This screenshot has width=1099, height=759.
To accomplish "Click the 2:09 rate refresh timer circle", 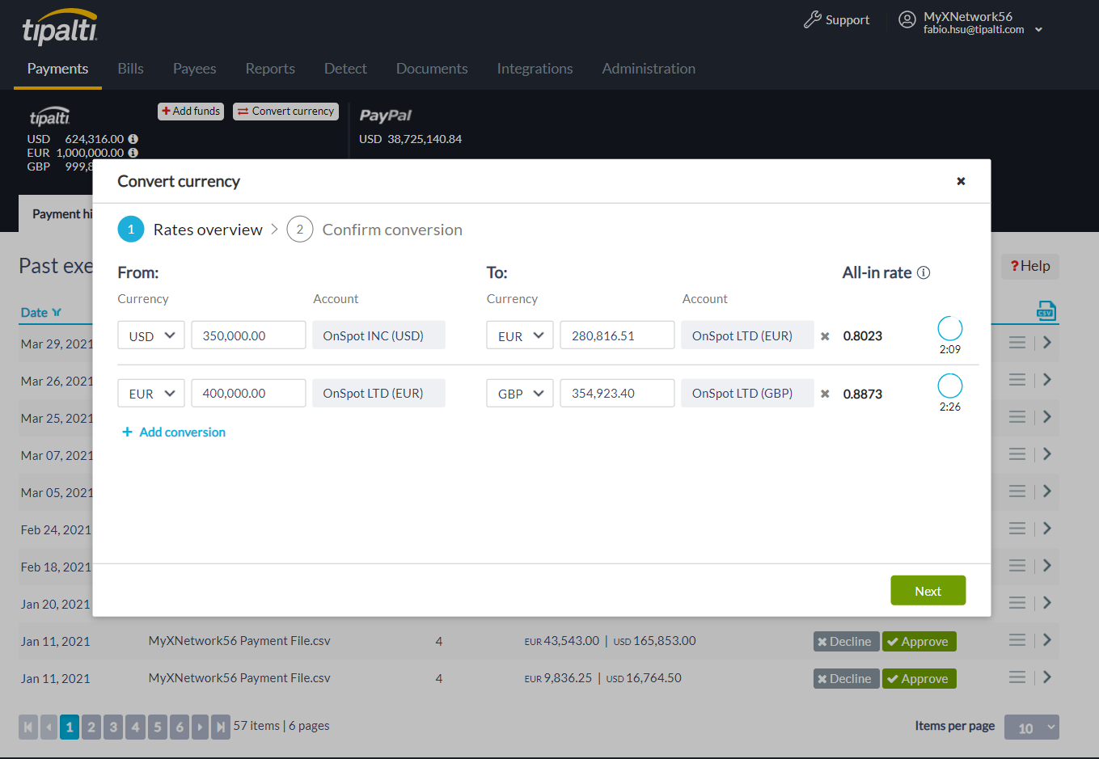I will [x=949, y=328].
